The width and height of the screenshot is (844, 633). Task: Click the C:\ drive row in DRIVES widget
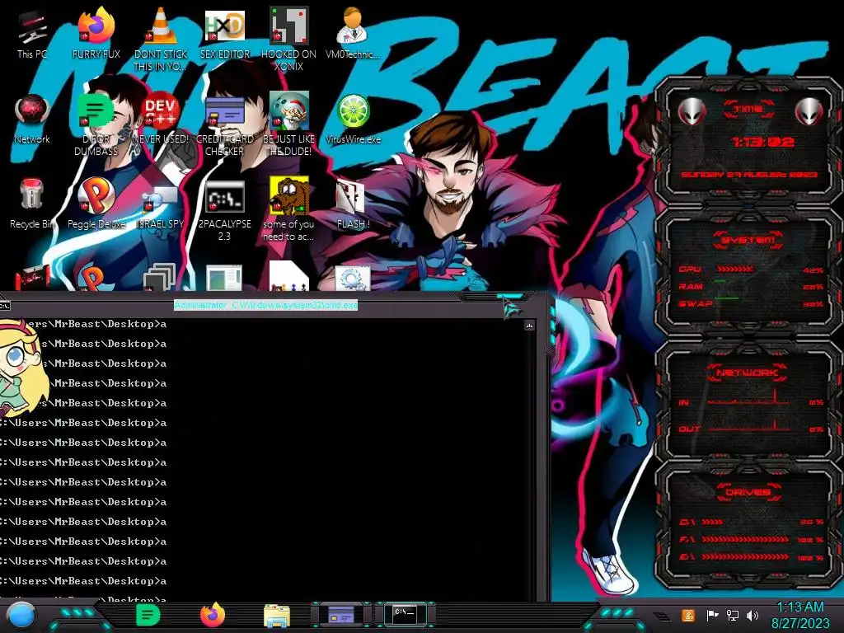pos(752,522)
